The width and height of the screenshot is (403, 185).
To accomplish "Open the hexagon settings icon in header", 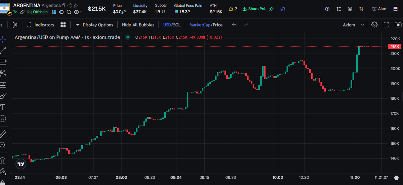I will [x=327, y=9].
